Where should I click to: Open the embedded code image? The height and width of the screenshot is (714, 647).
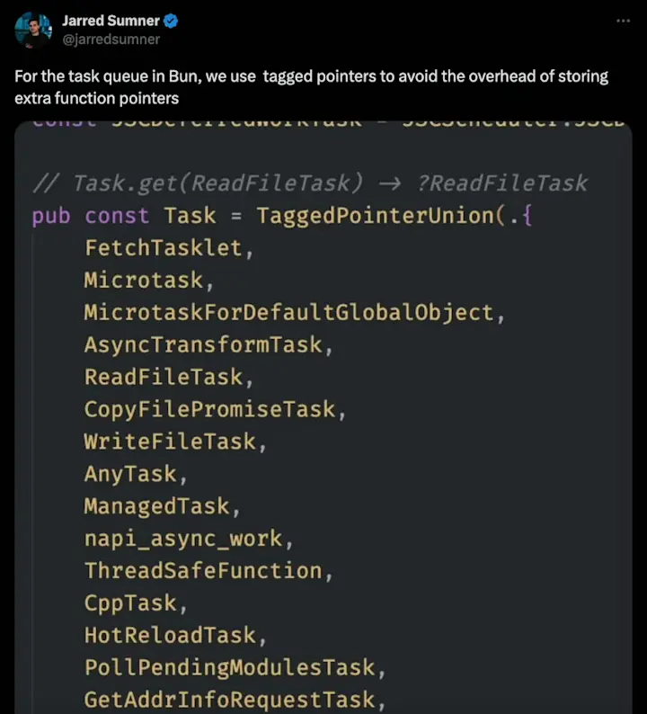tap(323, 417)
